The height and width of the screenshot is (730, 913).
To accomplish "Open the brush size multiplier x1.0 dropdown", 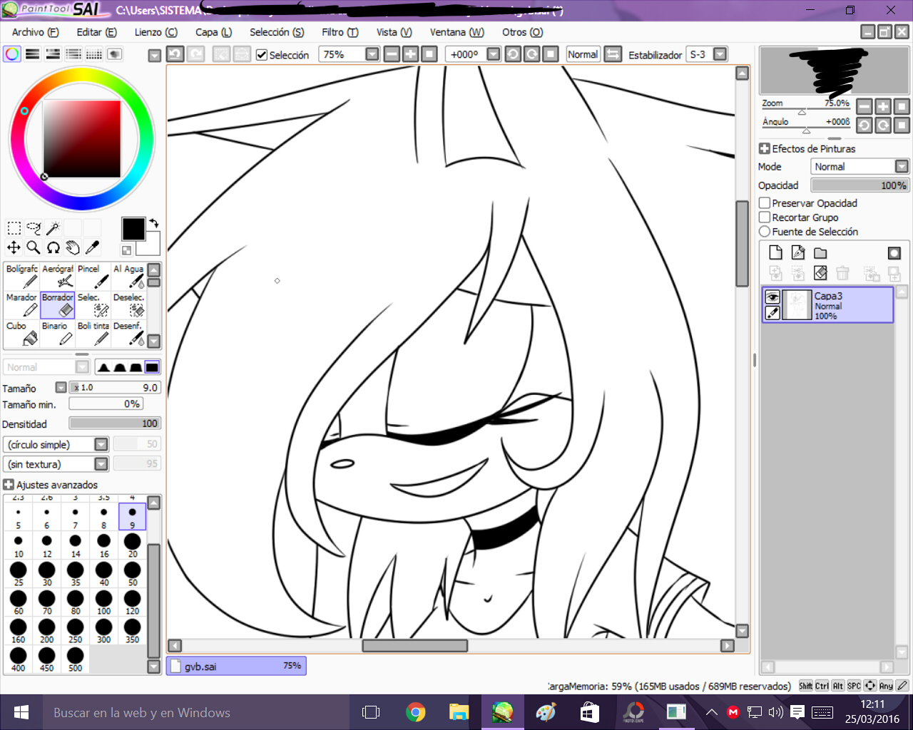I will point(61,388).
